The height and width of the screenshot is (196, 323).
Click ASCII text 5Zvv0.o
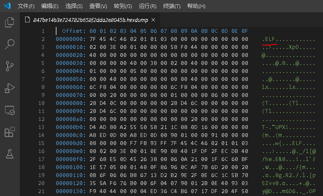pyautogui.click(x=274, y=183)
